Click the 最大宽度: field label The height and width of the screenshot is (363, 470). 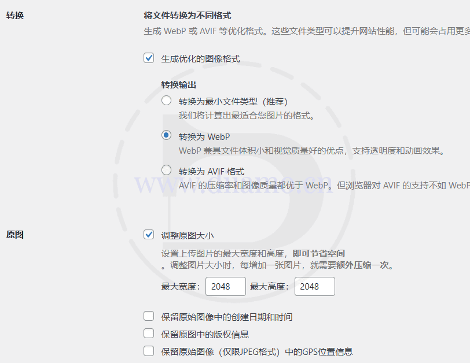point(181,286)
